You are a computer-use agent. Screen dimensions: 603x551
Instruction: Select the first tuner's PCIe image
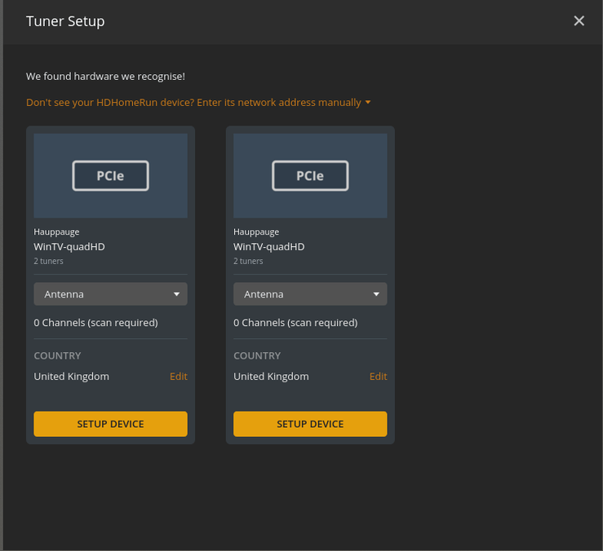tap(110, 175)
